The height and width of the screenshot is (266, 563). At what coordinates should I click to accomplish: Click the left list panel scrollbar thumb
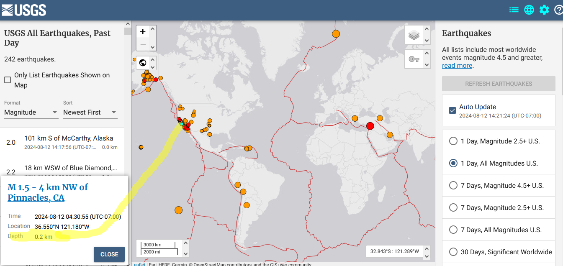(127, 31)
